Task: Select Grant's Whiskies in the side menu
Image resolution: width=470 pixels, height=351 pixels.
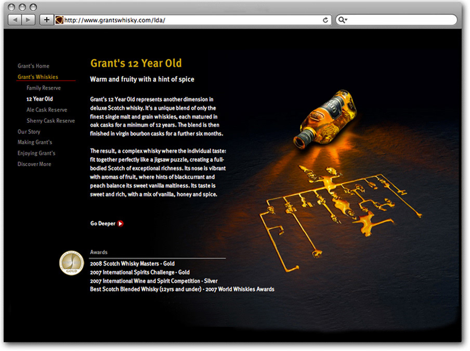Action: point(38,77)
